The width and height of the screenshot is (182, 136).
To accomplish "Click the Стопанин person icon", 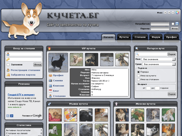I will pos(50,96).
